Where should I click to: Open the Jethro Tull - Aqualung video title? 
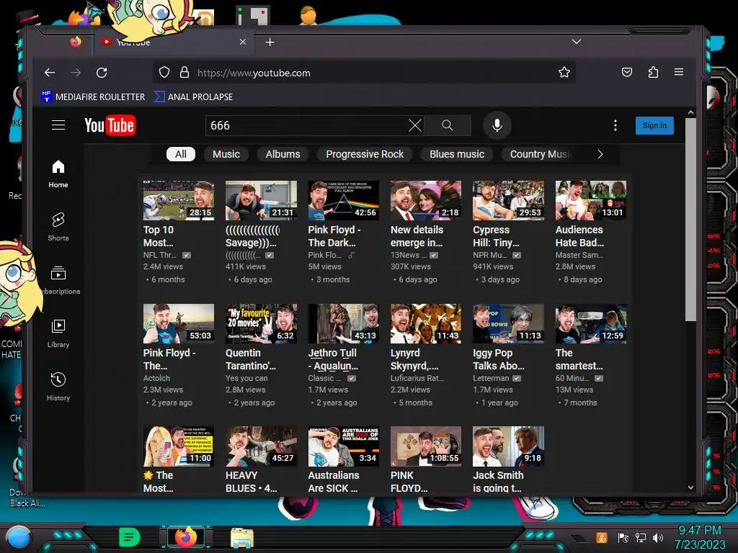[333, 359]
